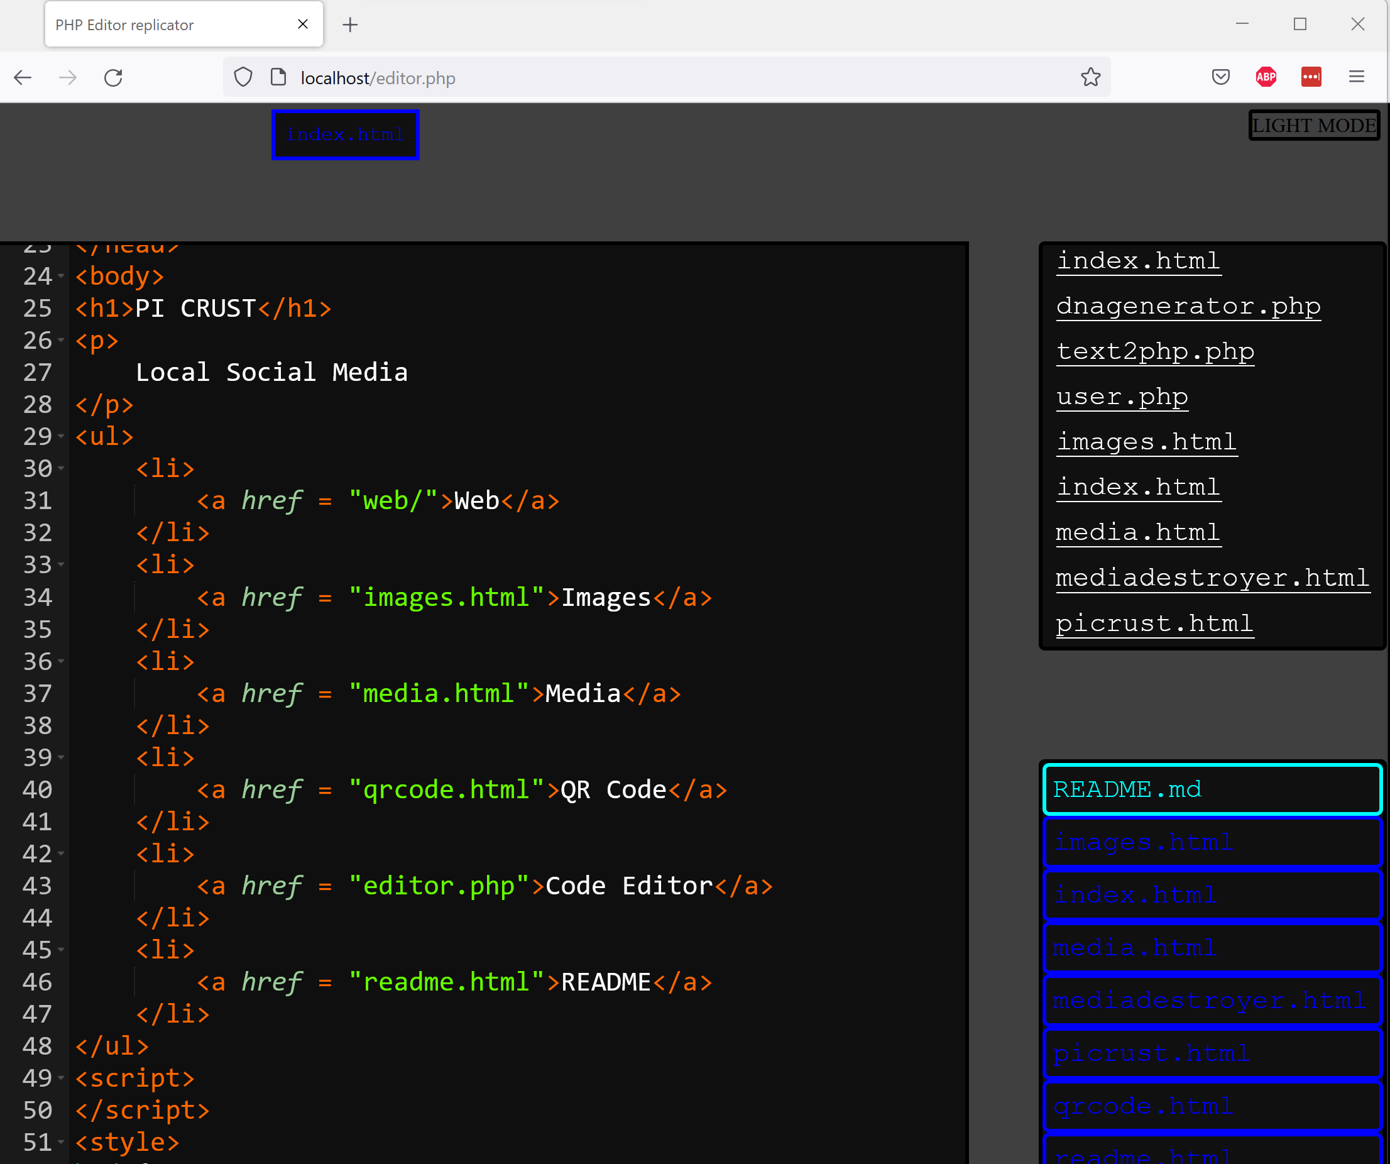The image size is (1390, 1164).
Task: Bookmark this page with the star icon
Action: (1090, 77)
